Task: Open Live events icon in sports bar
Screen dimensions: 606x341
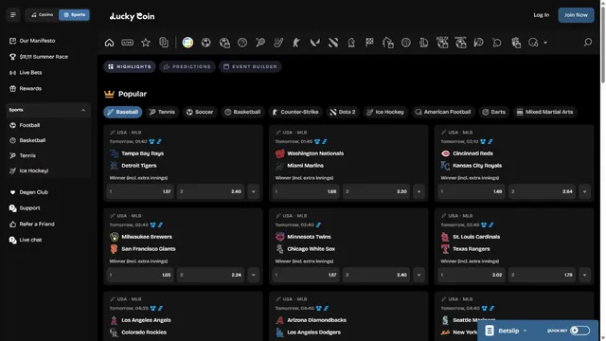Action: (x=127, y=43)
